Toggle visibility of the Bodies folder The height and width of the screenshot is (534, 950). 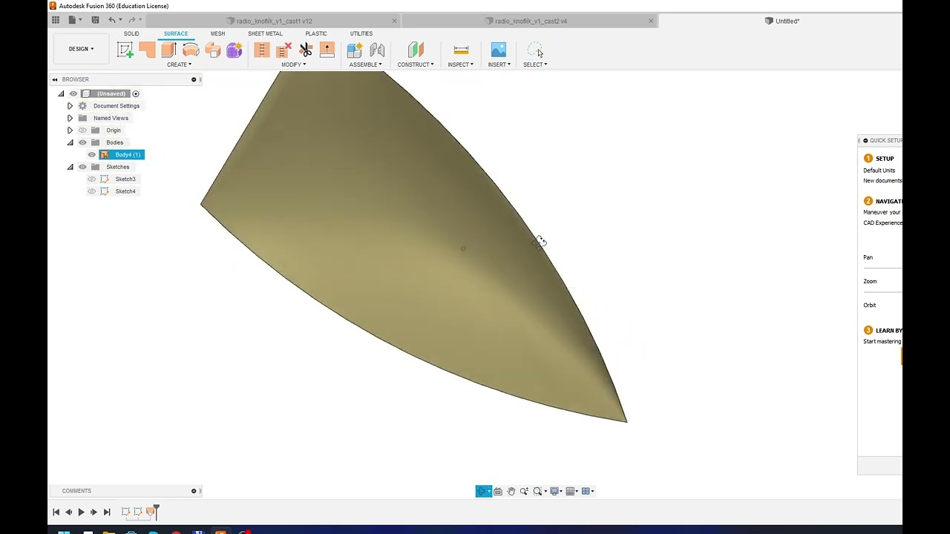82,142
